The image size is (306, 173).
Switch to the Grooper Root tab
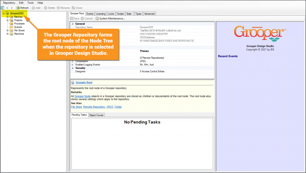tap(77, 13)
